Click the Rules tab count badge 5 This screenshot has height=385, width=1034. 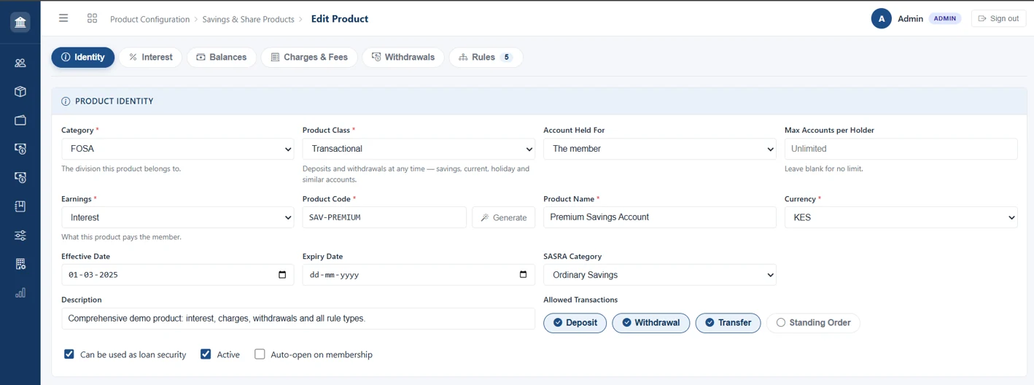click(x=507, y=57)
